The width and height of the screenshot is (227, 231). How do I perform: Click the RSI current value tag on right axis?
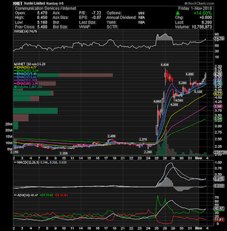pos(219,39)
